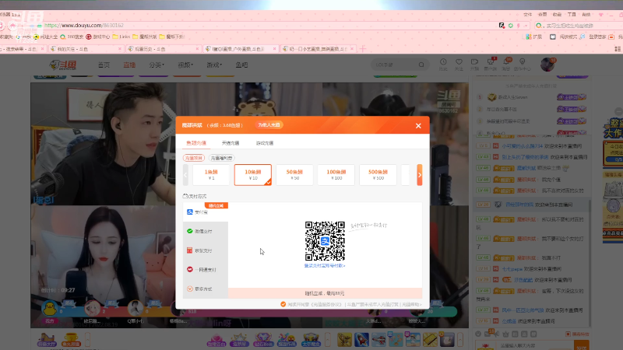Expand the 游戏 dropdown in the navigation
The image size is (623, 350).
(214, 65)
